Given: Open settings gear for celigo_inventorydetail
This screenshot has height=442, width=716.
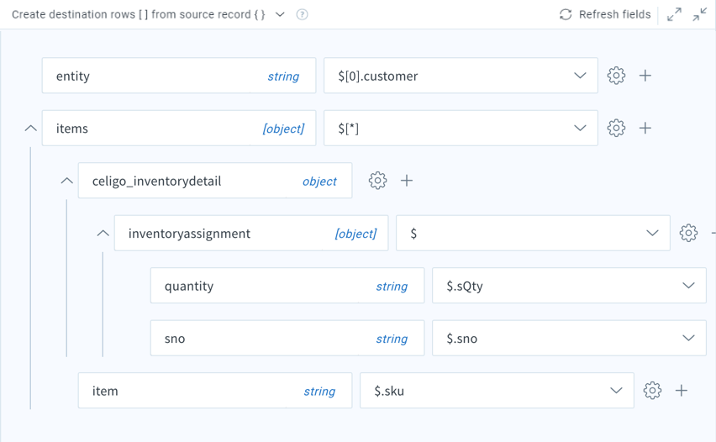Looking at the screenshot, I should tap(377, 181).
